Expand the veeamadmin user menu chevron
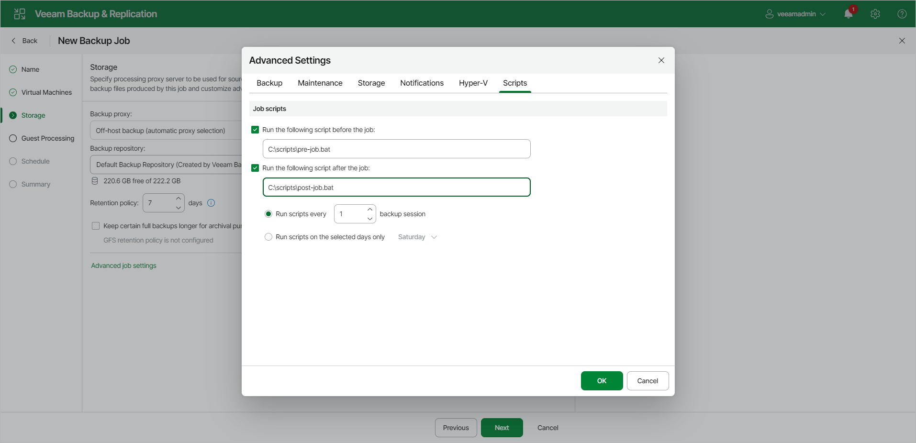The image size is (916, 443). pyautogui.click(x=823, y=14)
